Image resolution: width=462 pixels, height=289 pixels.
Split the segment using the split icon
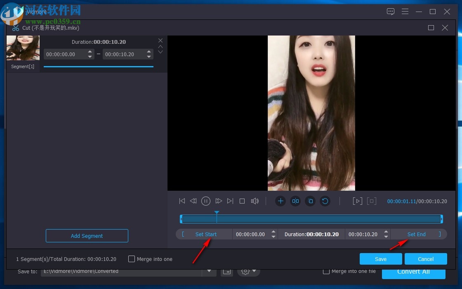(295, 201)
